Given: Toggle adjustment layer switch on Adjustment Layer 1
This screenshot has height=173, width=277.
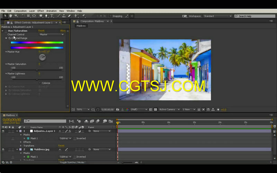Looking at the screenshot, I should (79, 131).
